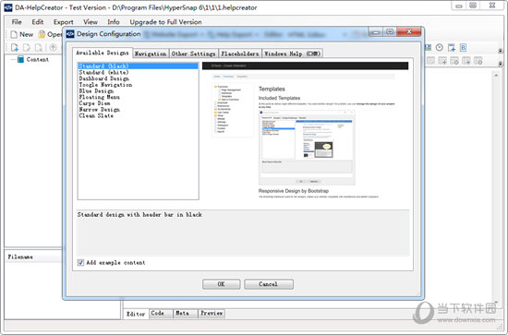Click the blue B icon in right toolbar

point(463,48)
